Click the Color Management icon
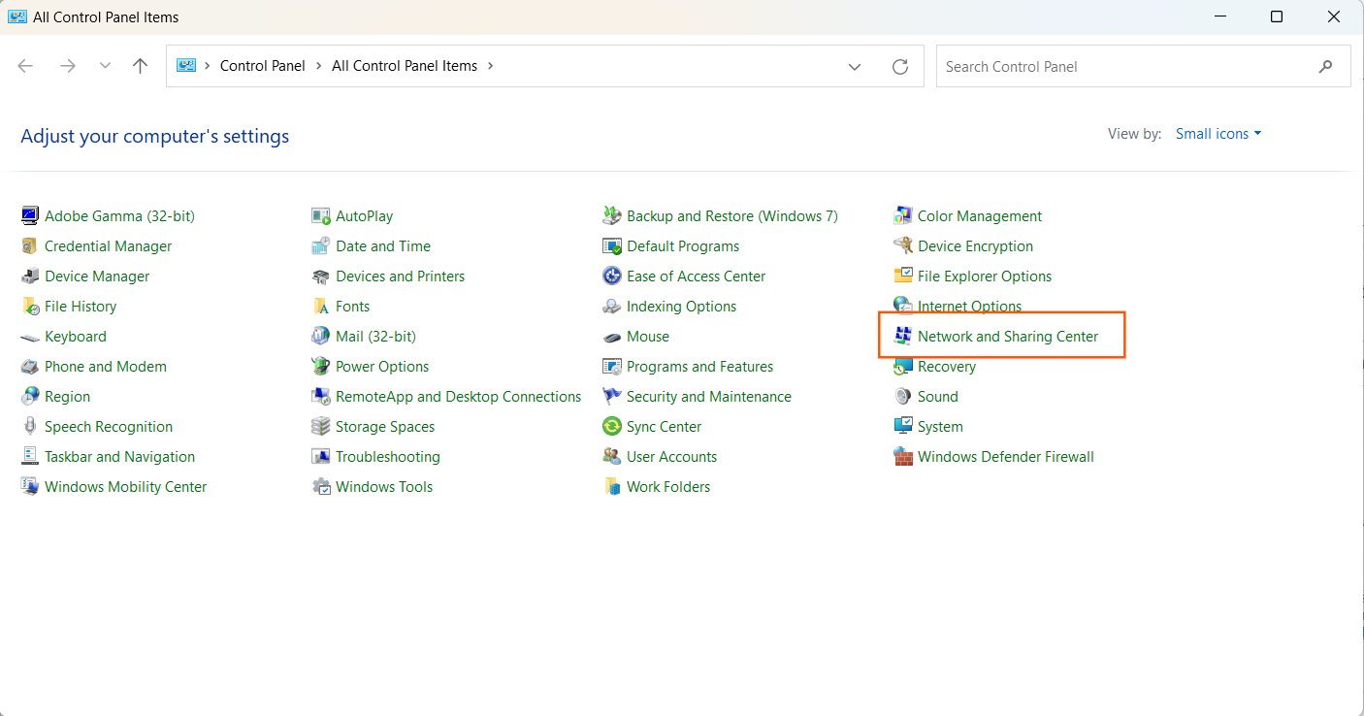The height and width of the screenshot is (716, 1364). (902, 215)
